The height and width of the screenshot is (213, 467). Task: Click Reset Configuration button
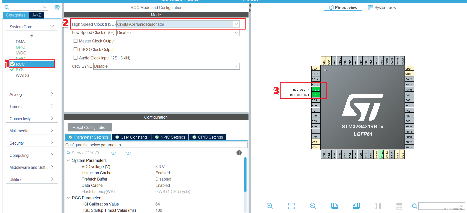[x=90, y=127]
